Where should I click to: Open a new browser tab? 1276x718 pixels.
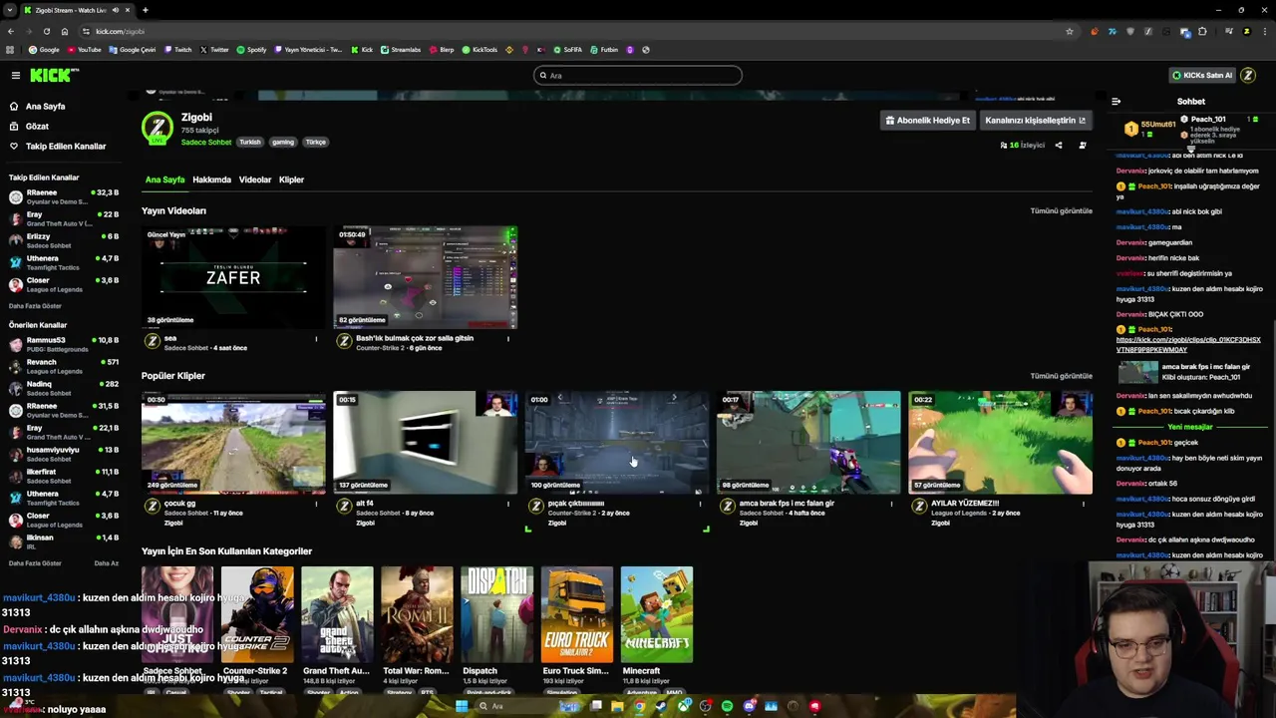tap(145, 10)
